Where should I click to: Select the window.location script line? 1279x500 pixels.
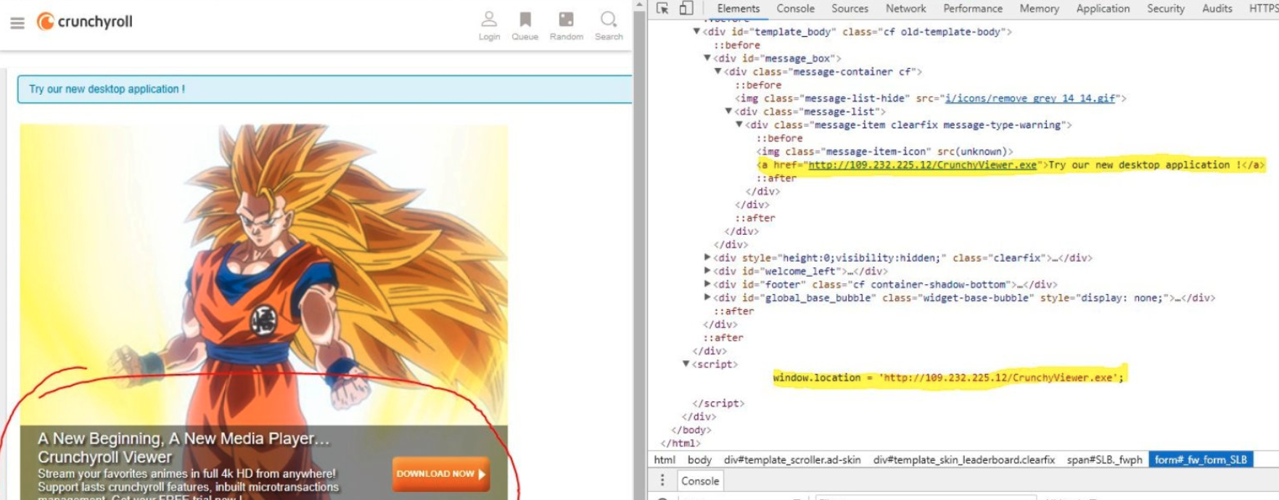(x=947, y=378)
